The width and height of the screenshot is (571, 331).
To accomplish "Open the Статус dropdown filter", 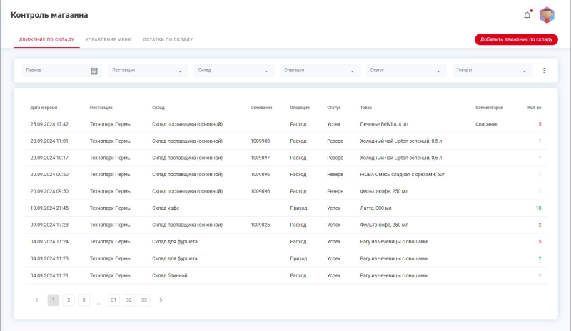I will [x=405, y=71].
